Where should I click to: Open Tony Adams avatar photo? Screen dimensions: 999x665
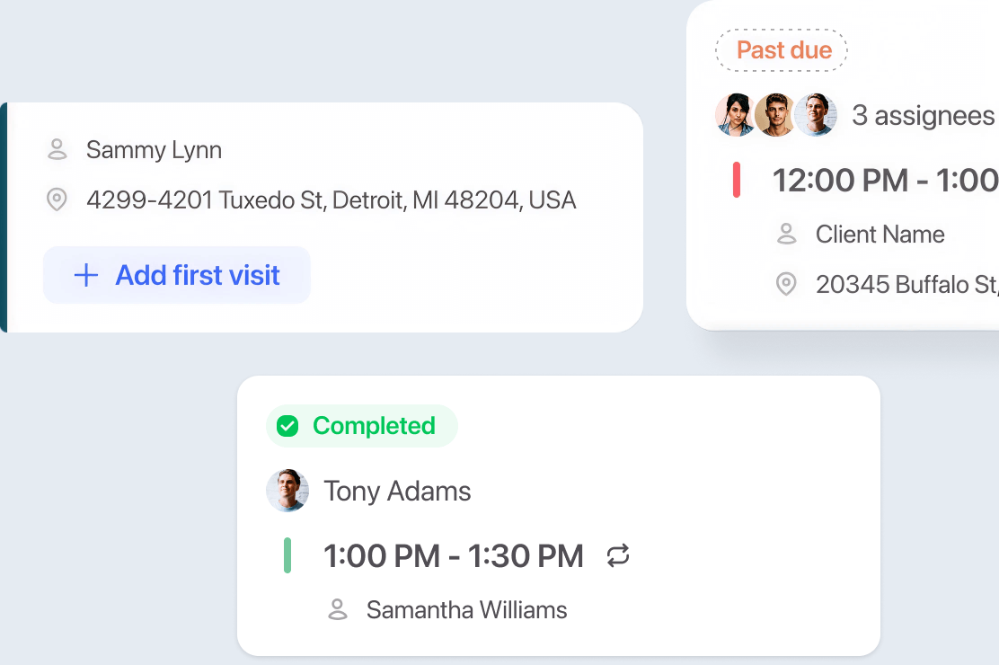click(x=287, y=491)
